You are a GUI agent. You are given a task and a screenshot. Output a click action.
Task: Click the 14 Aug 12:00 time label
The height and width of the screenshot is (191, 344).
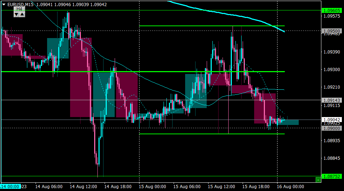coord(83,187)
